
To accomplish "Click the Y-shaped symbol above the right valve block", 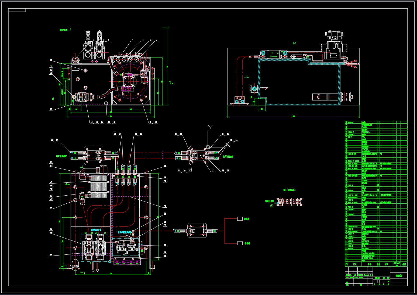I will (210, 127).
